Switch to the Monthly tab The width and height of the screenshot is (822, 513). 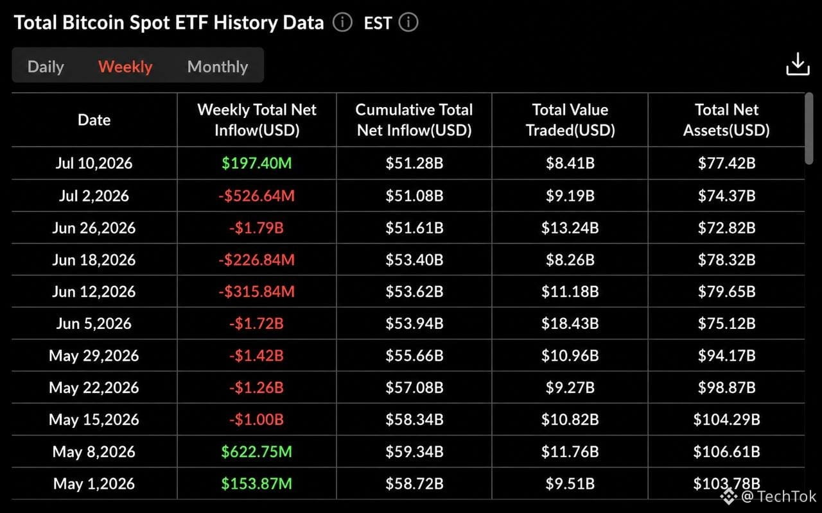[x=218, y=67]
